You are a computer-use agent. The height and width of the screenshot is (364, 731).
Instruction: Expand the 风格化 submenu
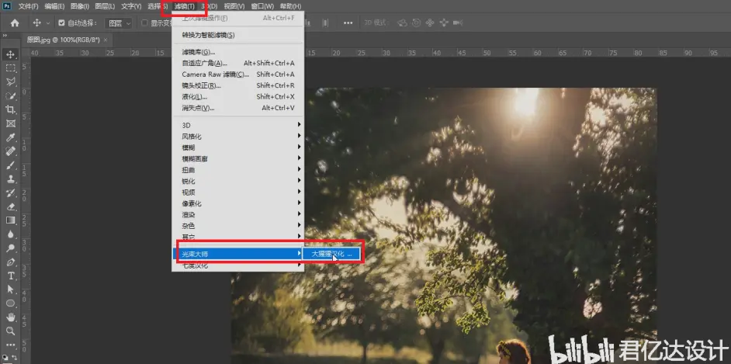click(x=237, y=136)
